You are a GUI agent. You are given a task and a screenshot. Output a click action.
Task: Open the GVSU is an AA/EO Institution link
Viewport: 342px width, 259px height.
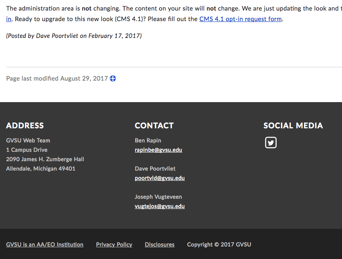click(45, 245)
